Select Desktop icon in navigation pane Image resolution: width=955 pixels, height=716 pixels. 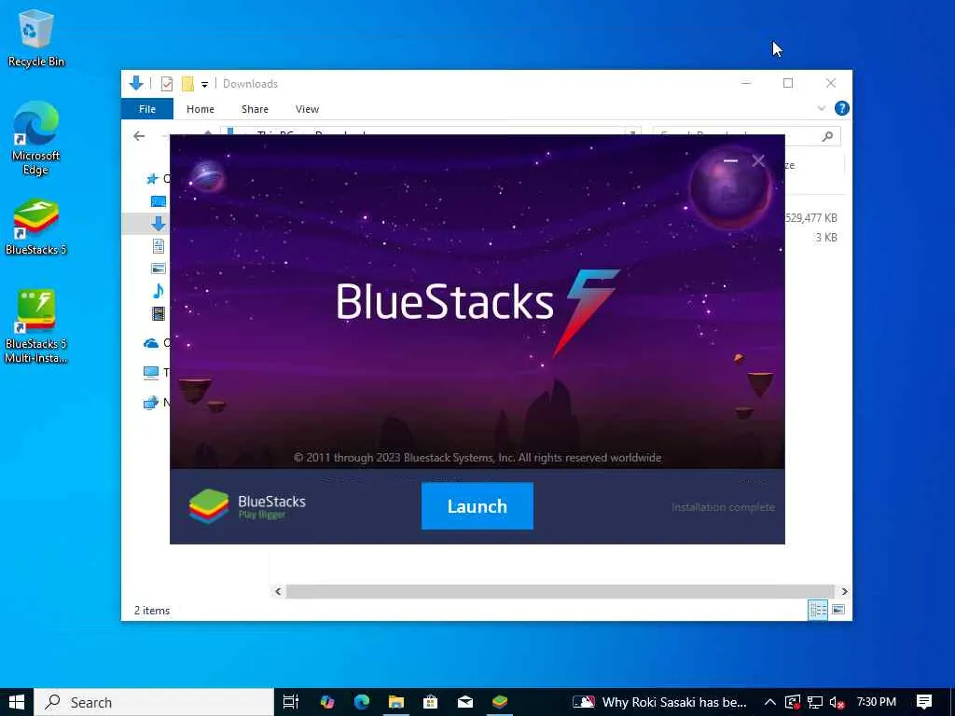(159, 201)
